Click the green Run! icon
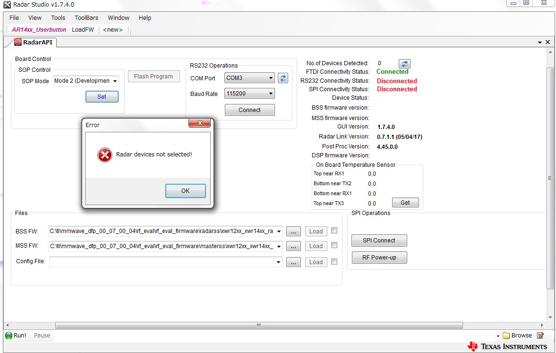The height and width of the screenshot is (353, 556). coord(9,336)
